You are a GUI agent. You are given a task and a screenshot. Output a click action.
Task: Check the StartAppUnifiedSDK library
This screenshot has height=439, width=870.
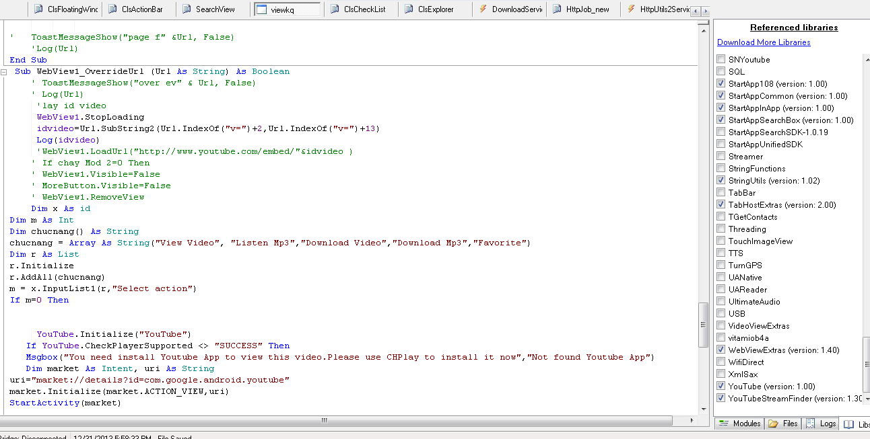(x=721, y=144)
